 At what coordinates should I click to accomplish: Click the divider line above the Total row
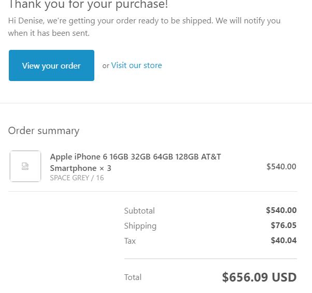pyautogui.click(x=210, y=259)
